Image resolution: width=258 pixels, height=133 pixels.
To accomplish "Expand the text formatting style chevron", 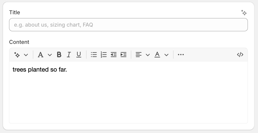I will [50, 55].
